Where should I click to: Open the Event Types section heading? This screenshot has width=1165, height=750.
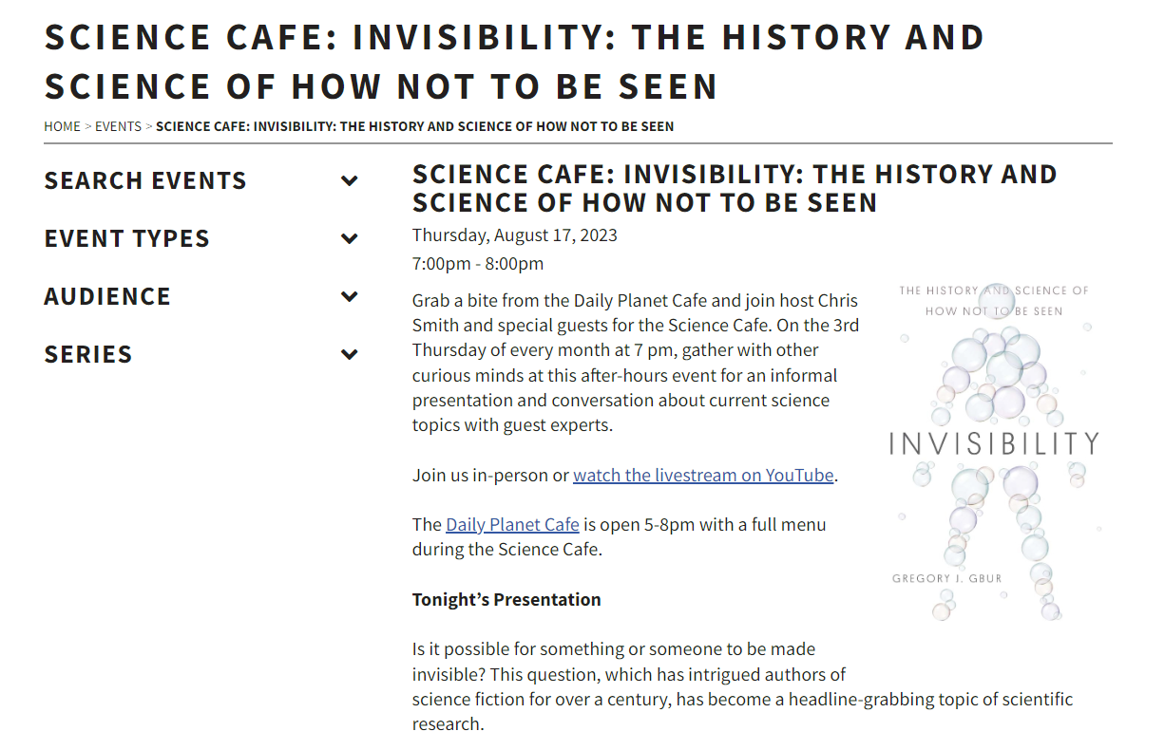coord(126,238)
